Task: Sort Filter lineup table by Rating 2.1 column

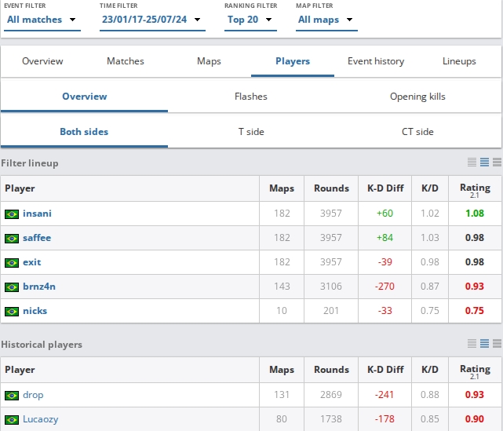Action: click(x=475, y=189)
